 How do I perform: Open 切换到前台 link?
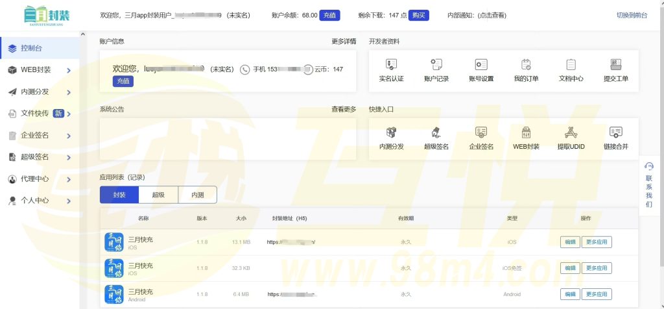pos(632,16)
